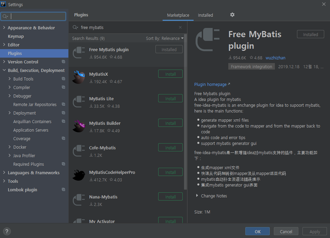Screen dimensions: 330x238
Task: Expand the Build Tools node
Action: [x=10, y=79]
